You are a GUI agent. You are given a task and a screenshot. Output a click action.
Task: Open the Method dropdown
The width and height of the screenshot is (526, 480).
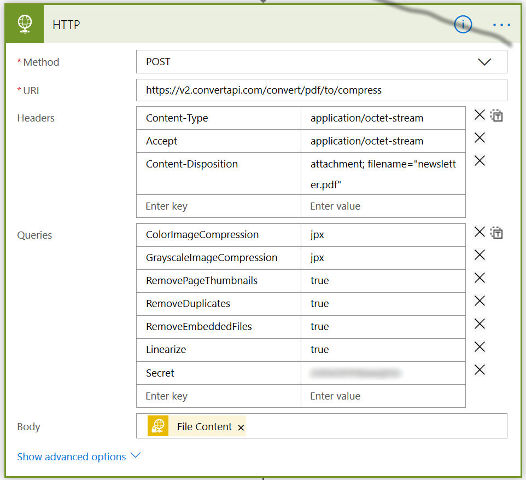click(x=484, y=62)
